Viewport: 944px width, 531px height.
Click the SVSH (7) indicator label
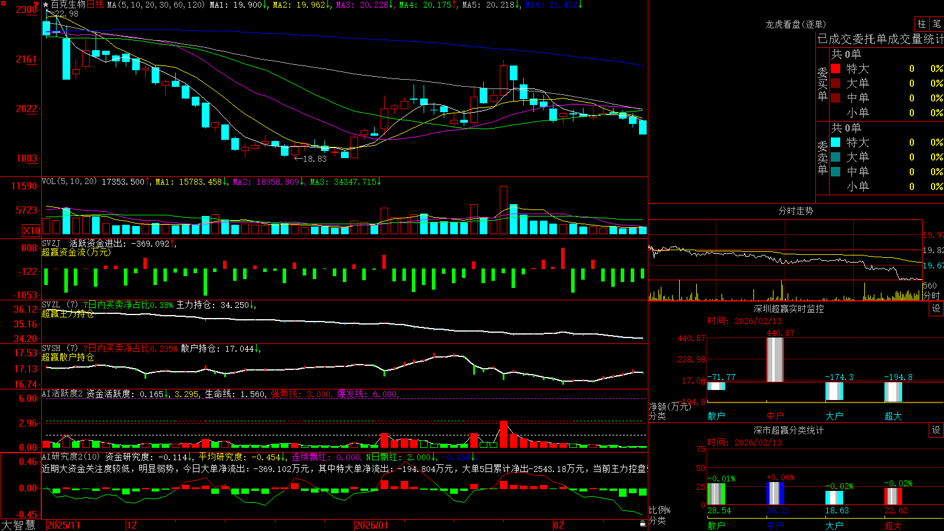pyautogui.click(x=60, y=349)
